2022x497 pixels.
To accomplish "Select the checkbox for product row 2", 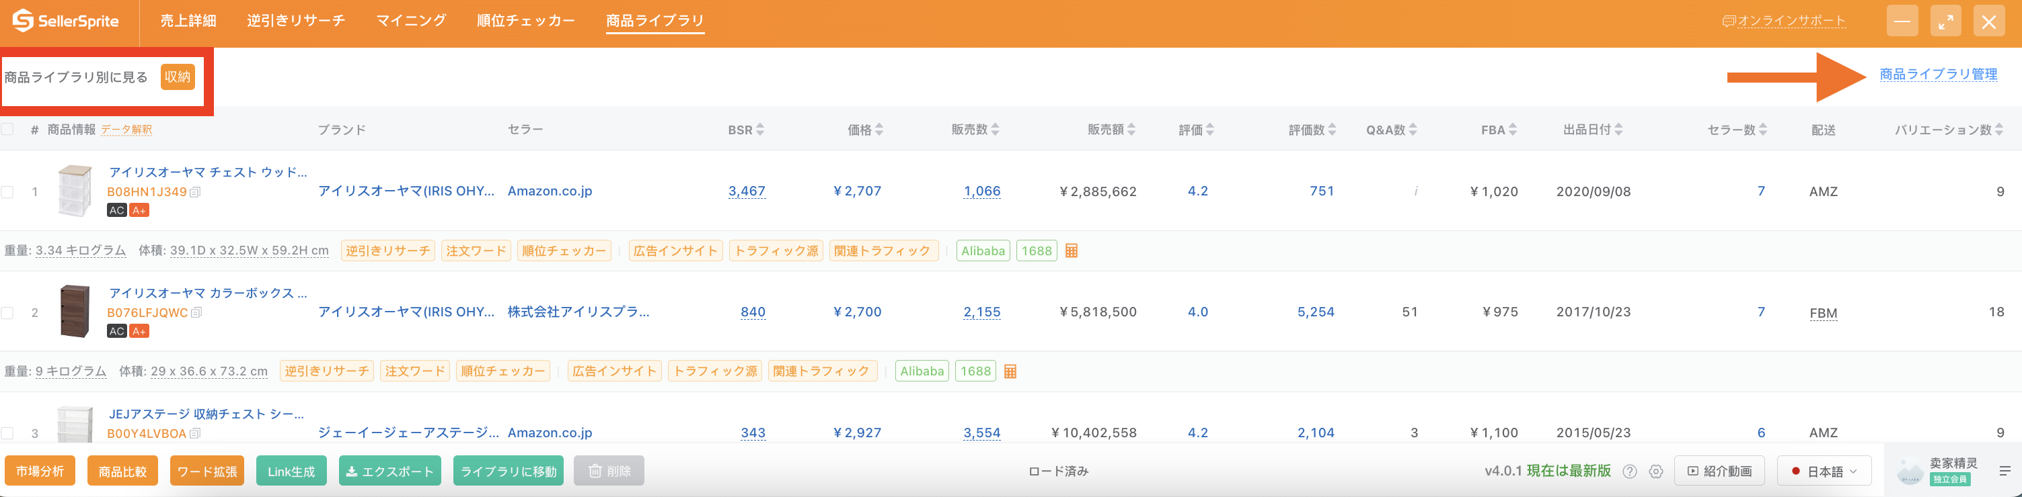I will [7, 313].
